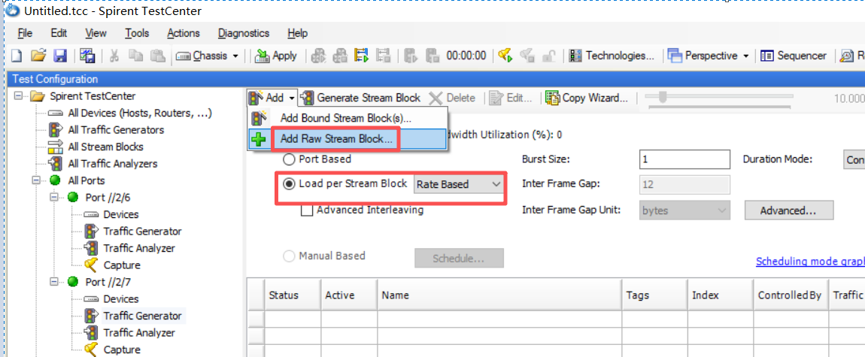Click the Inter Frame Gap field

[x=684, y=185]
